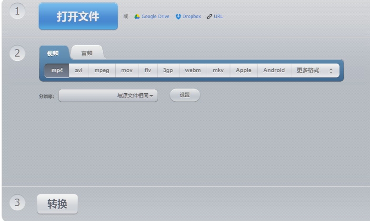Select the mov format
Image resolution: width=370 pixels, height=221 pixels.
(x=127, y=70)
